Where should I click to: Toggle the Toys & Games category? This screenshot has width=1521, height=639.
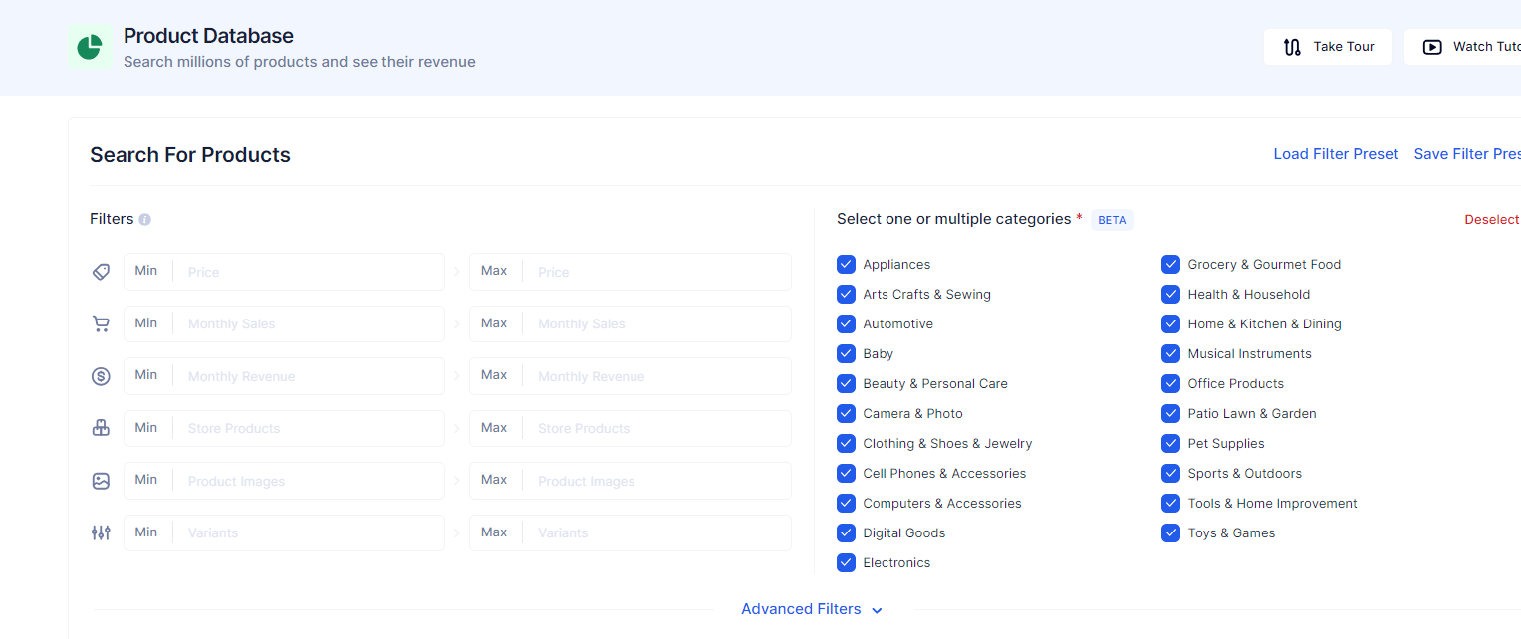pos(1170,532)
